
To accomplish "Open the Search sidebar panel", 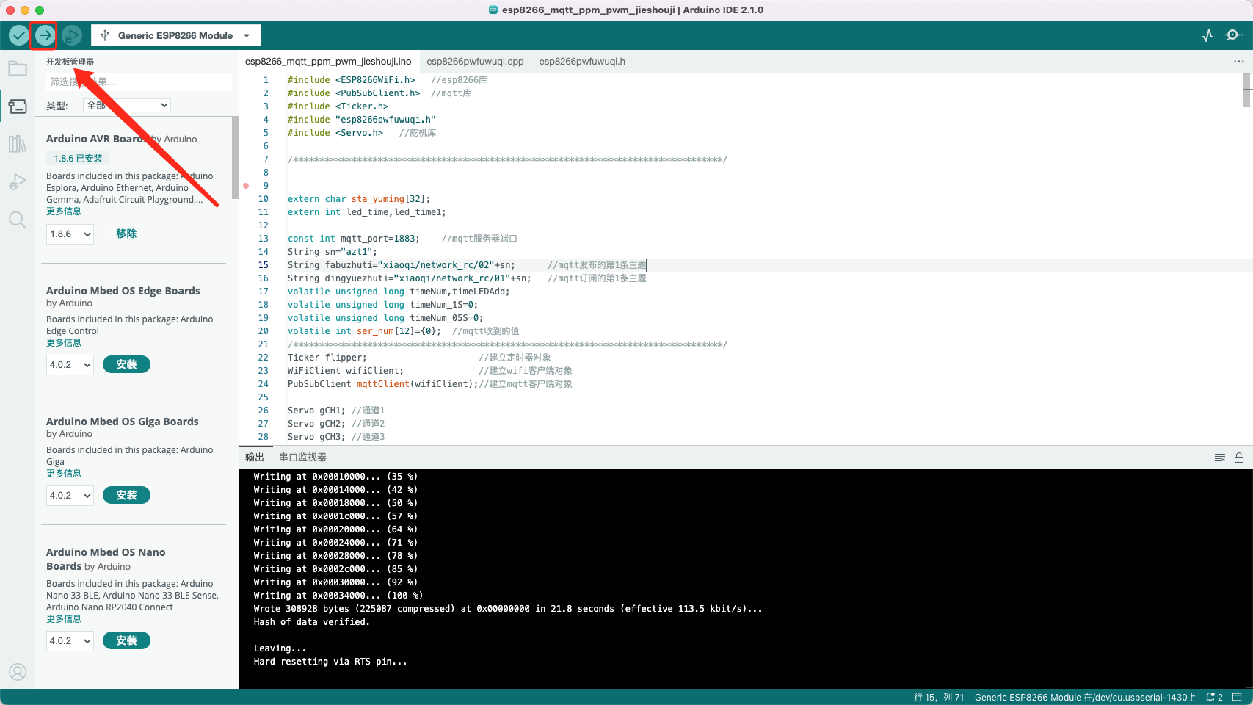I will (x=18, y=220).
